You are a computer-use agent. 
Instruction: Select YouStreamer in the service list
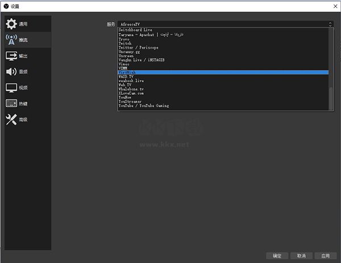click(x=223, y=102)
